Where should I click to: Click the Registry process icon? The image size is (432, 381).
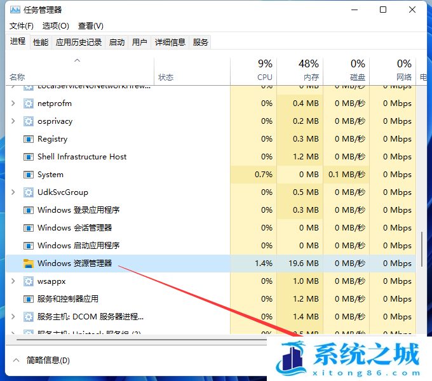(x=28, y=139)
